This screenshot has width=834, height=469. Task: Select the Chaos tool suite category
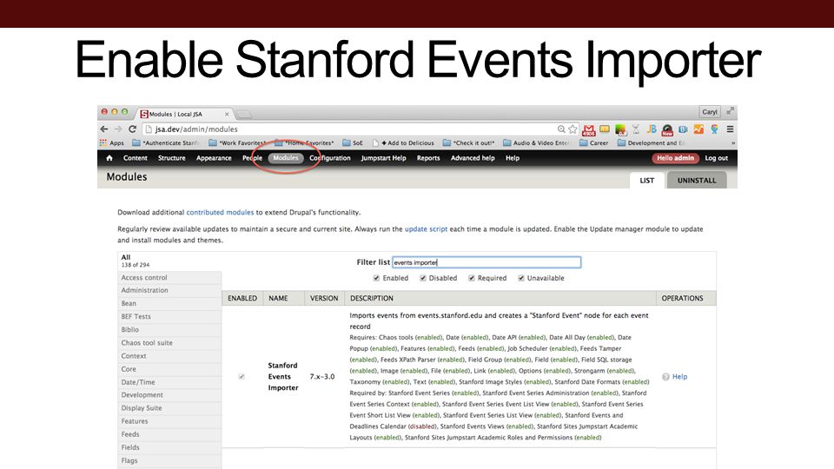(x=169, y=343)
